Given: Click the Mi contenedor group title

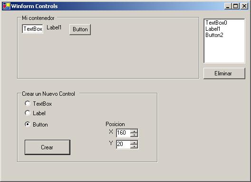Looking at the screenshot, I should (x=38, y=18).
